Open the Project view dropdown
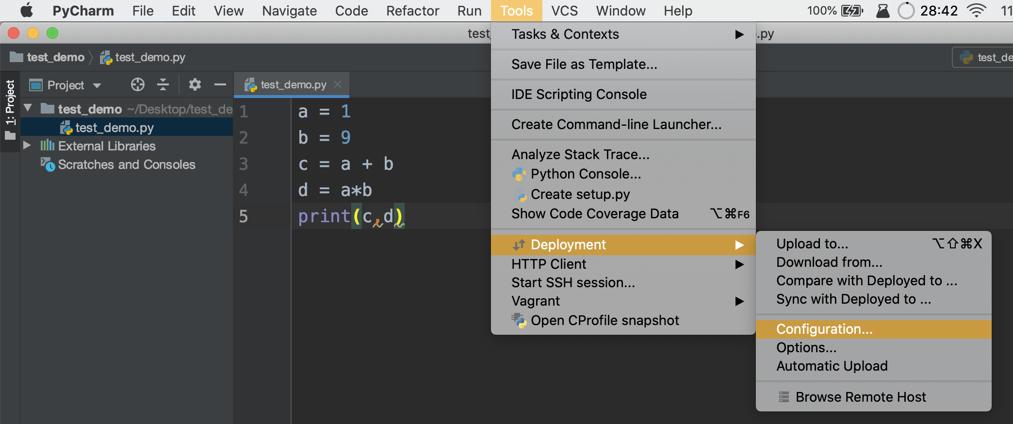Image resolution: width=1013 pixels, height=424 pixels. pos(65,85)
